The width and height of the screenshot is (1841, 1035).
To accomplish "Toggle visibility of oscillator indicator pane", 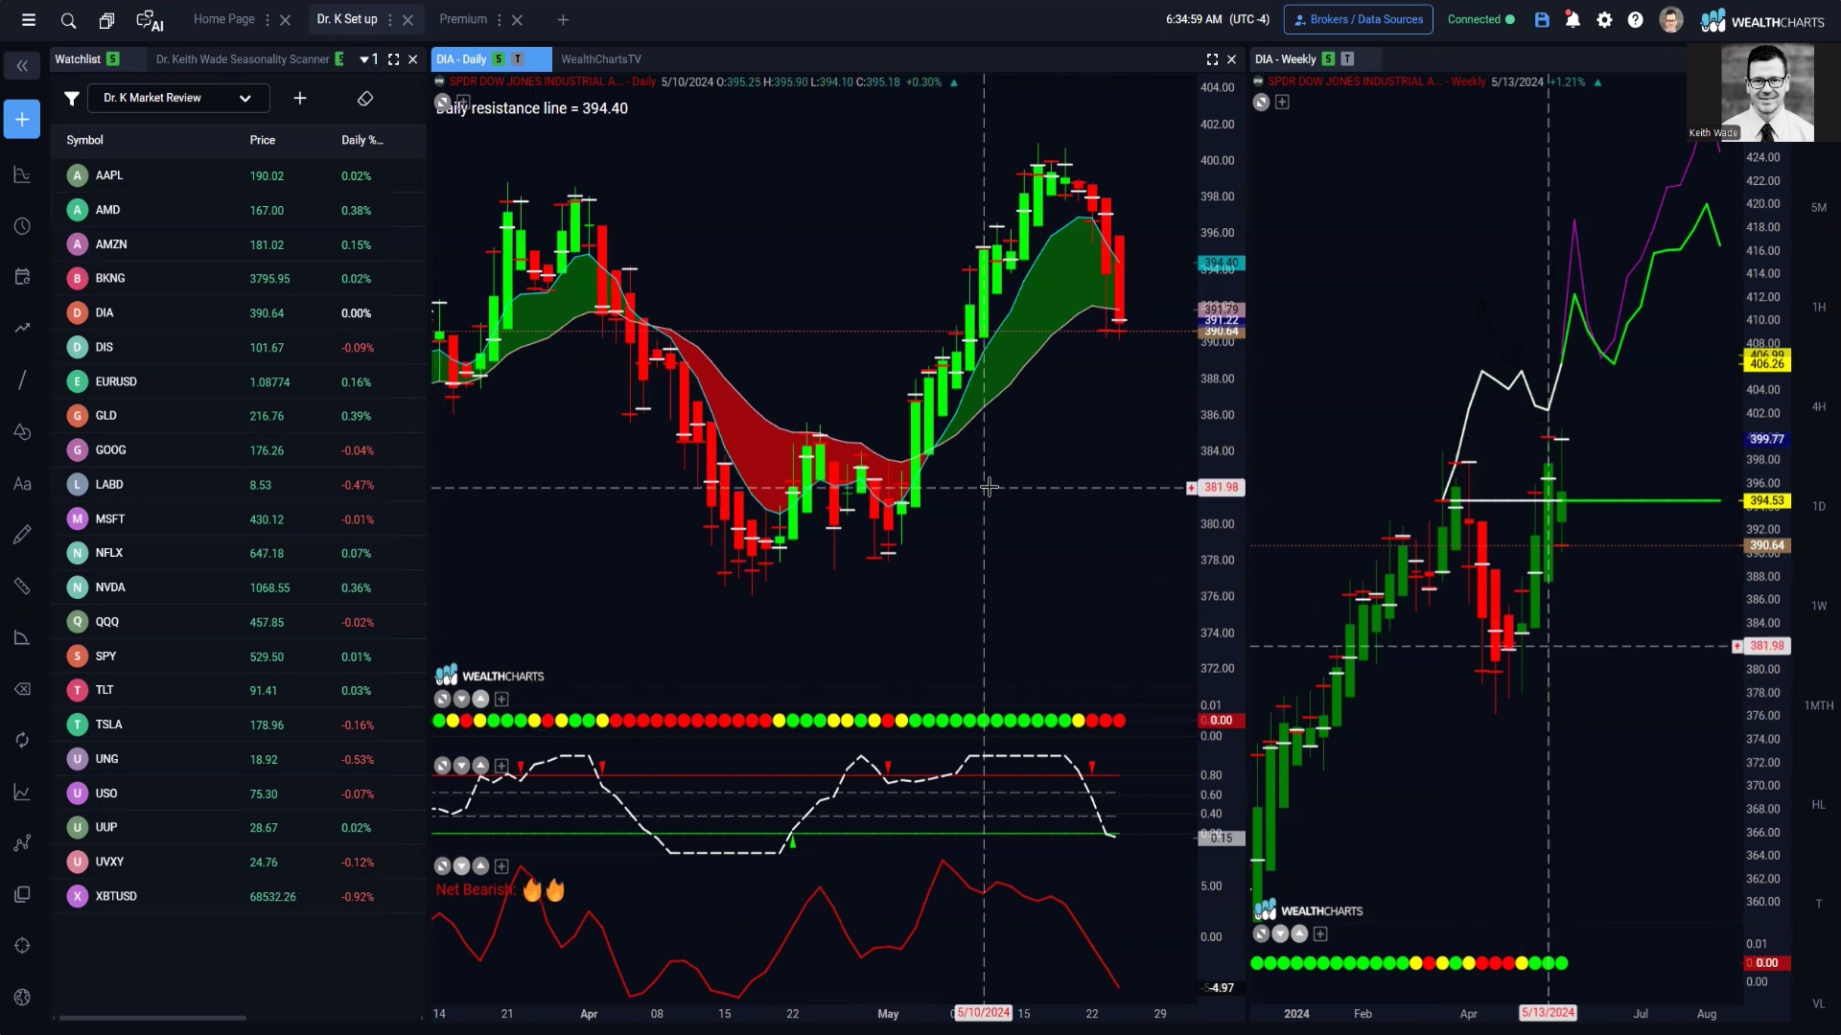I will point(442,766).
